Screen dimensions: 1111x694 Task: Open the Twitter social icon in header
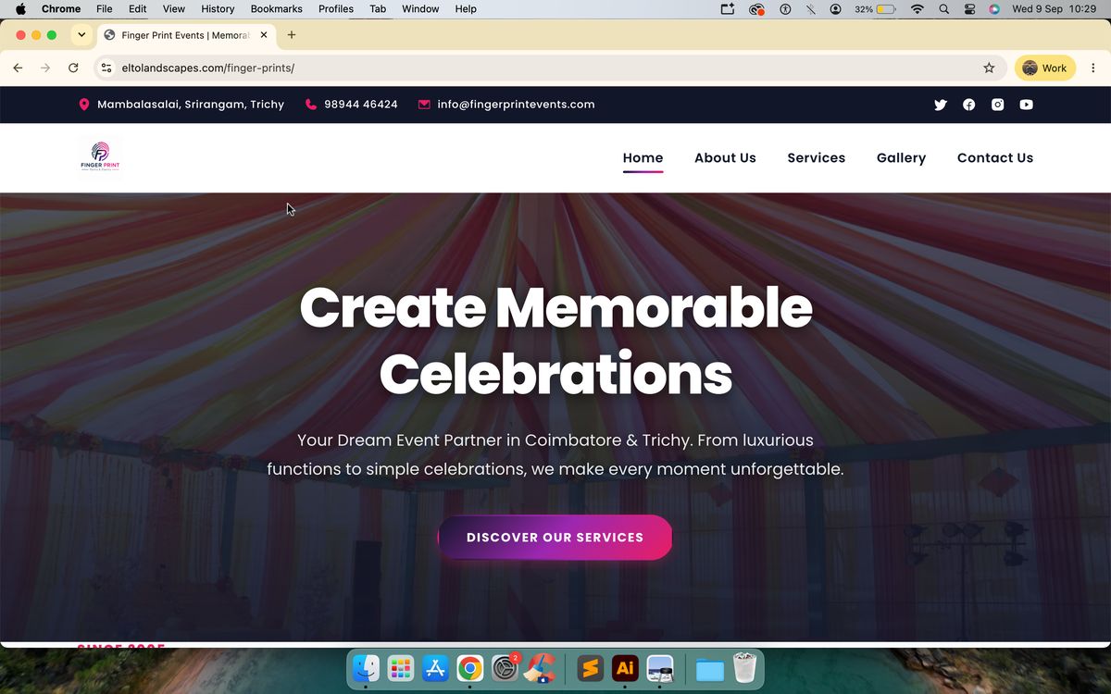941,105
